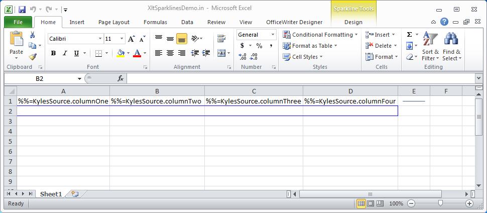Click the Insert Function fx icon
This screenshot has width=487, height=213.
(x=120, y=78)
